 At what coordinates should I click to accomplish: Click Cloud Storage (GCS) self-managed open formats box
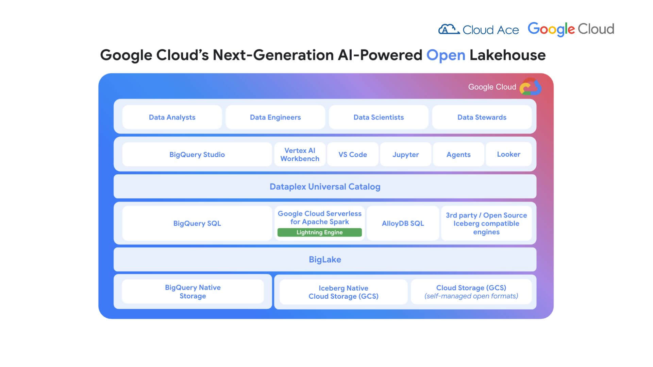click(471, 292)
